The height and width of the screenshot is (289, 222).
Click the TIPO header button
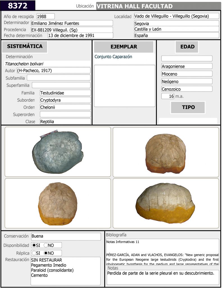188,107
